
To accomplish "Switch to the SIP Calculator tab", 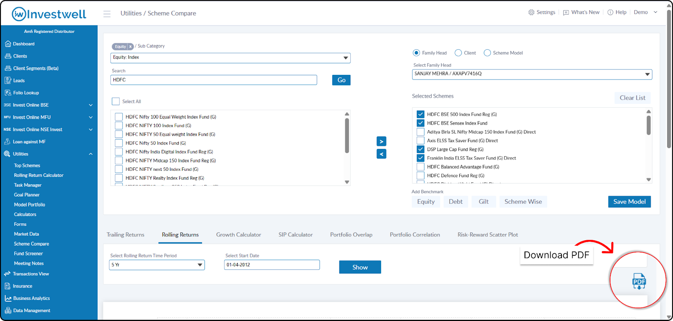I will click(296, 235).
